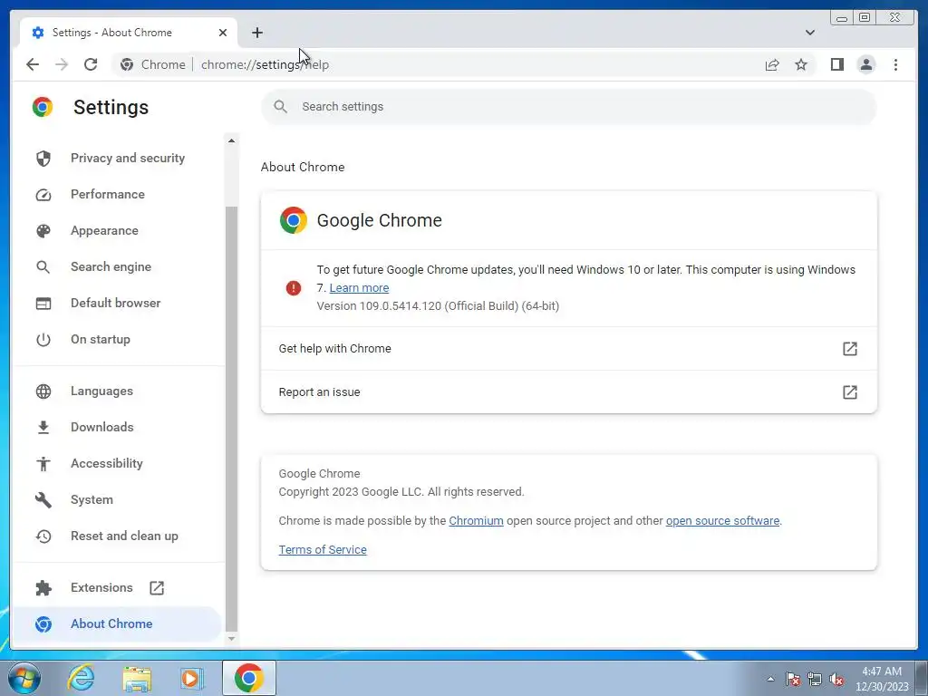This screenshot has height=696, width=928.
Task: Click the Version 109.0.5414.120 text
Action: [438, 306]
